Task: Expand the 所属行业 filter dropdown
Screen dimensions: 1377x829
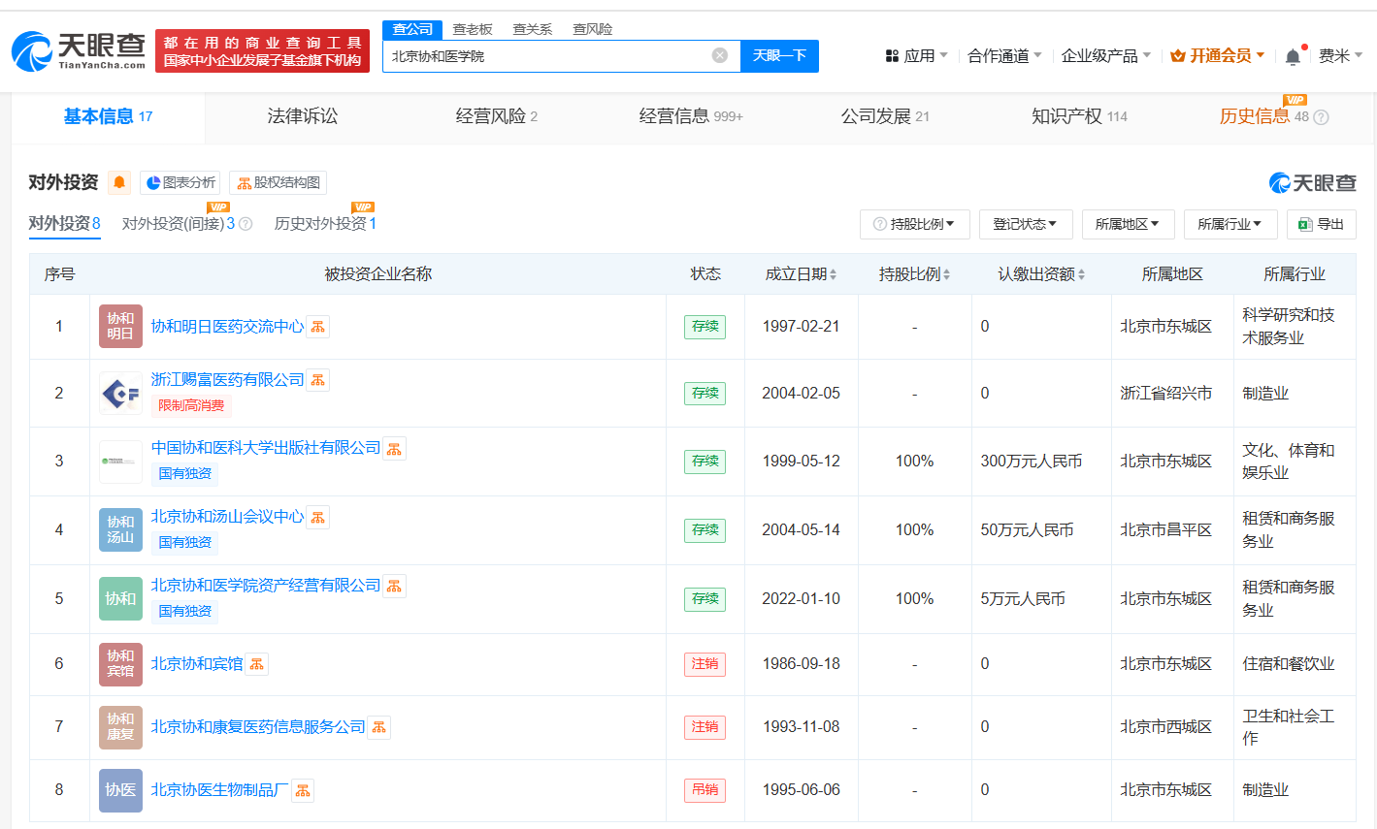Action: pyautogui.click(x=1230, y=224)
